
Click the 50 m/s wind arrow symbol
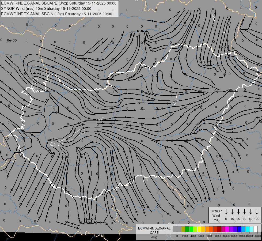[251, 212]
